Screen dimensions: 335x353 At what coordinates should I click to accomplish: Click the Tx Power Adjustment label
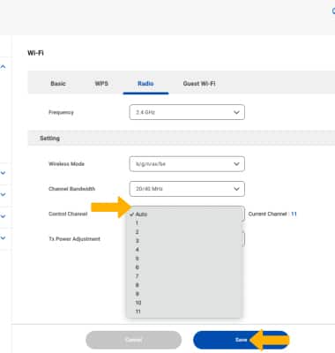click(74, 239)
